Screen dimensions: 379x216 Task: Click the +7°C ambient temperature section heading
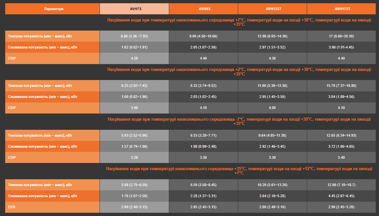239,22
